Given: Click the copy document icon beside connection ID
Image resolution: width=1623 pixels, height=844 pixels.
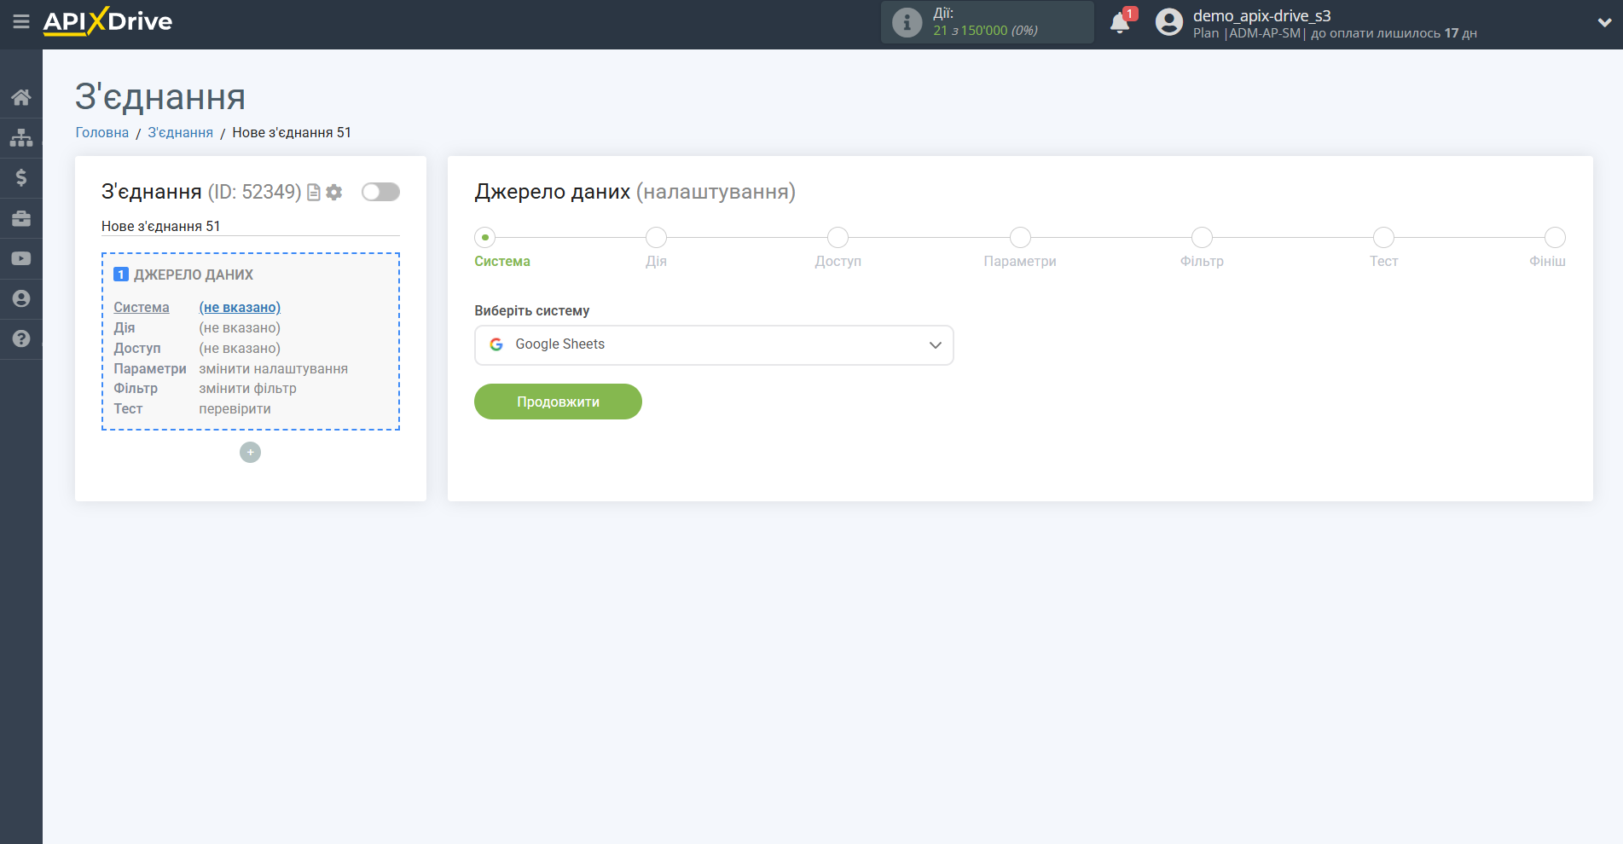Looking at the screenshot, I should 314,193.
